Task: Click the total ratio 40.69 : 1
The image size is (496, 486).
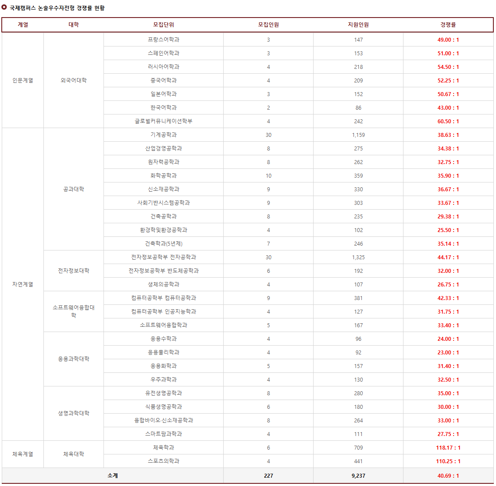Action: coord(448,475)
